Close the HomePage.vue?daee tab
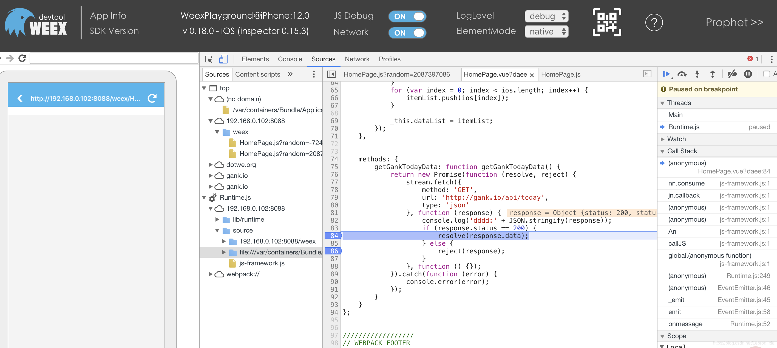 coord(532,75)
